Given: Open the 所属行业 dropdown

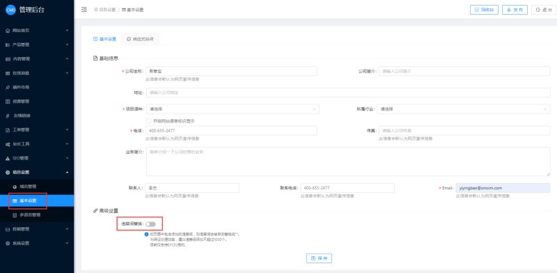Looking at the screenshot, I should coord(464,109).
